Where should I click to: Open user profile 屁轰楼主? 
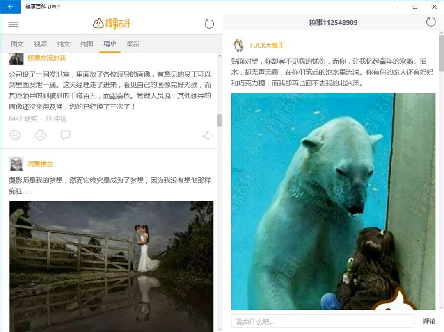pos(40,164)
